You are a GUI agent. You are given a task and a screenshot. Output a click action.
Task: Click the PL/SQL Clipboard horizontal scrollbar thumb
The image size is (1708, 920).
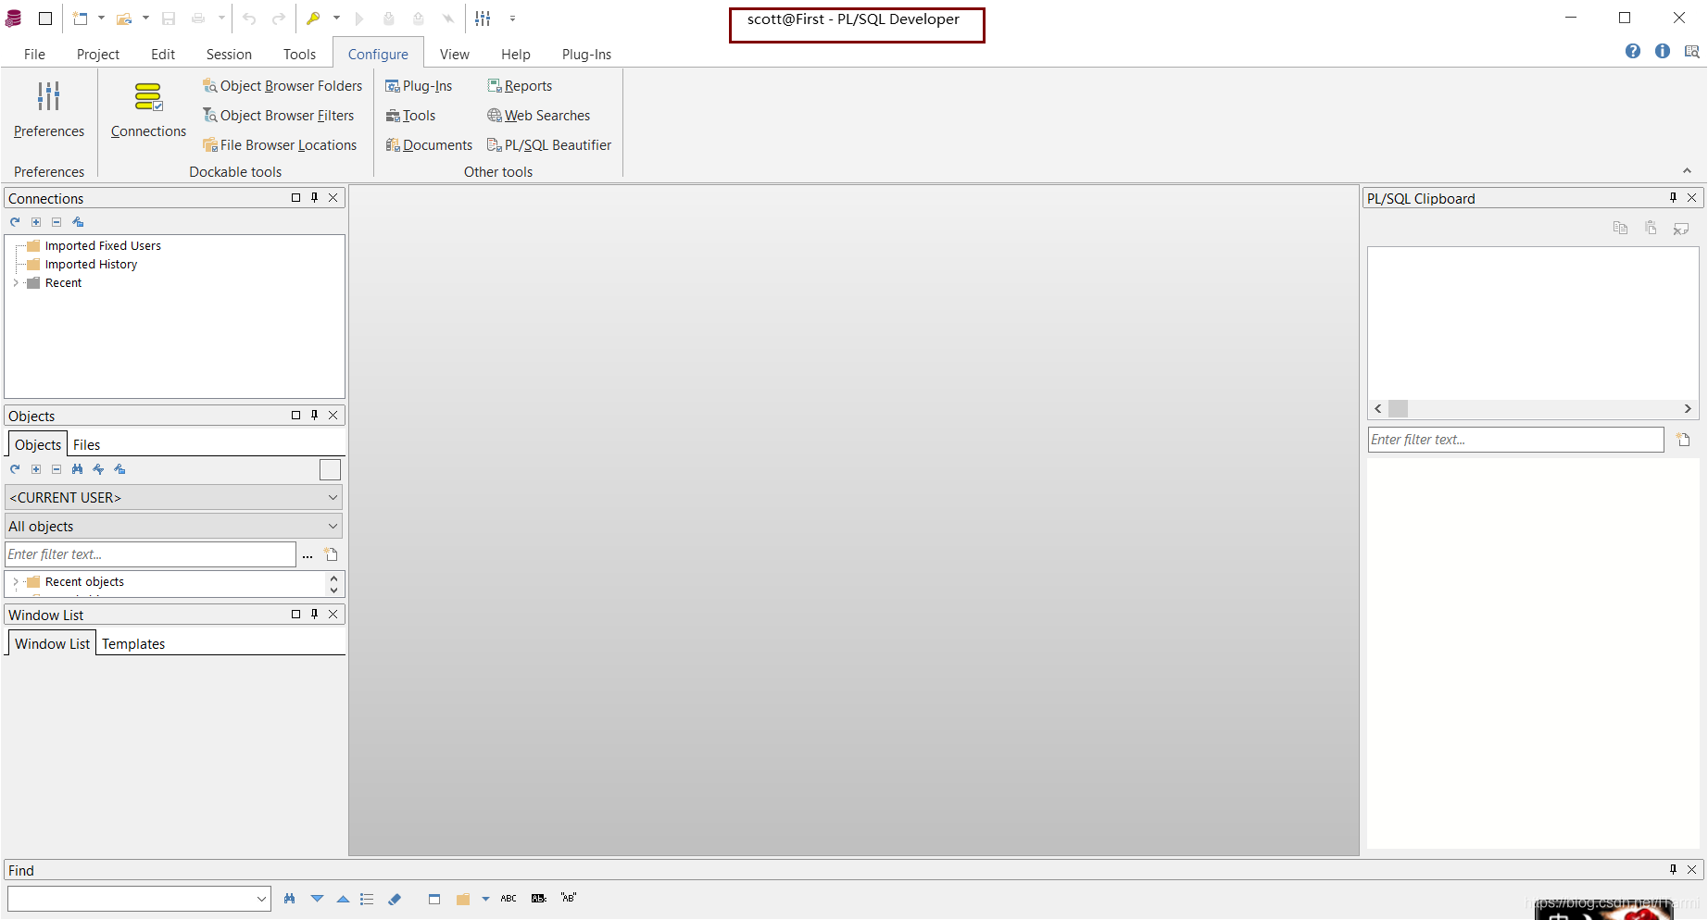[x=1399, y=409]
